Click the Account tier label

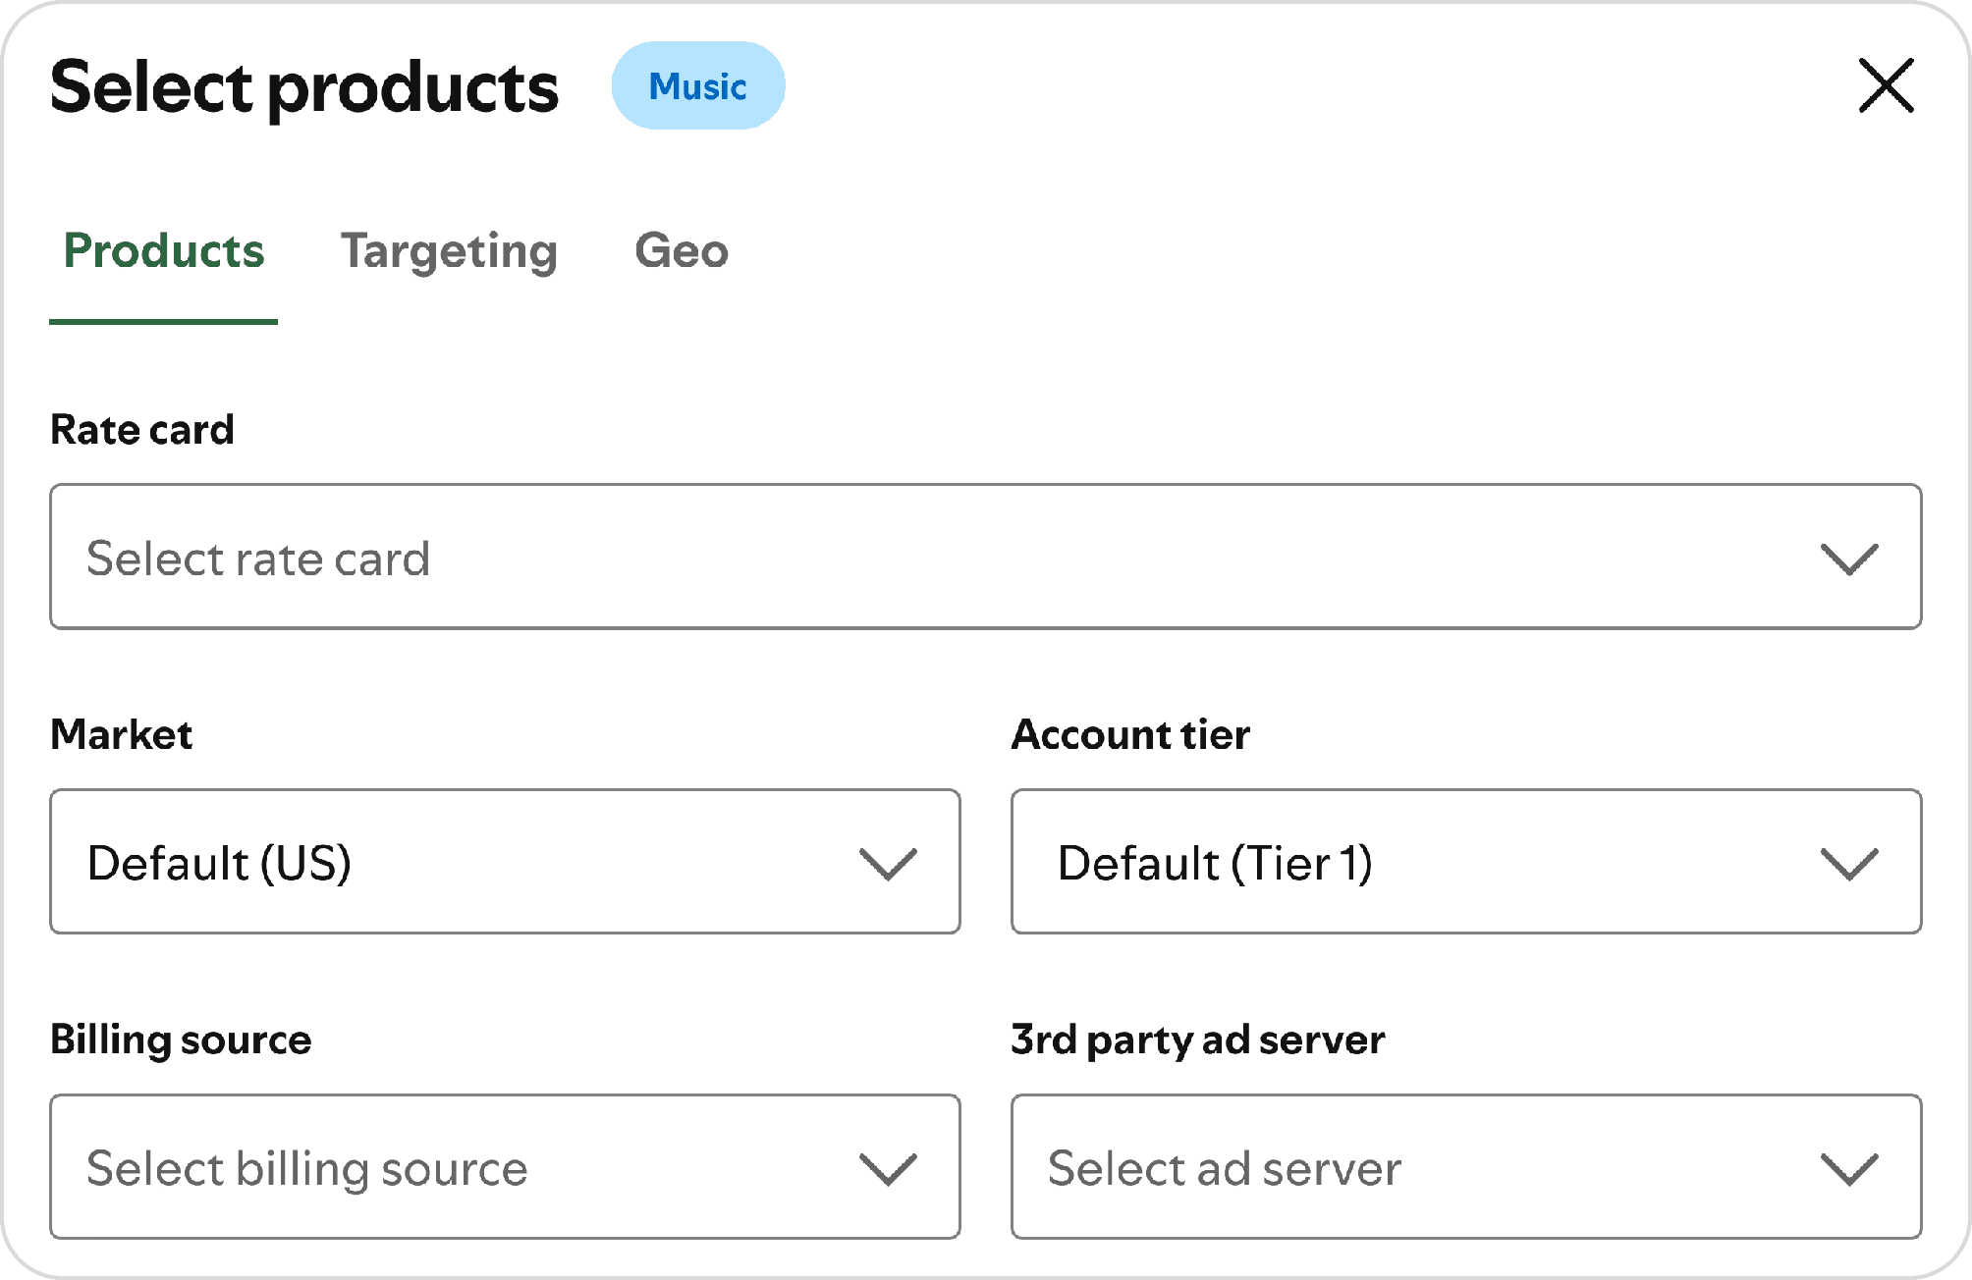(x=1130, y=734)
